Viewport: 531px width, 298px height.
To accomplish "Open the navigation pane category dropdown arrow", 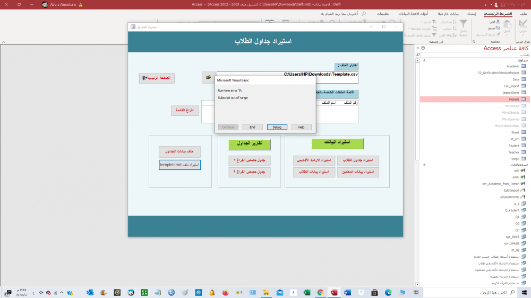I will tap(423, 48).
